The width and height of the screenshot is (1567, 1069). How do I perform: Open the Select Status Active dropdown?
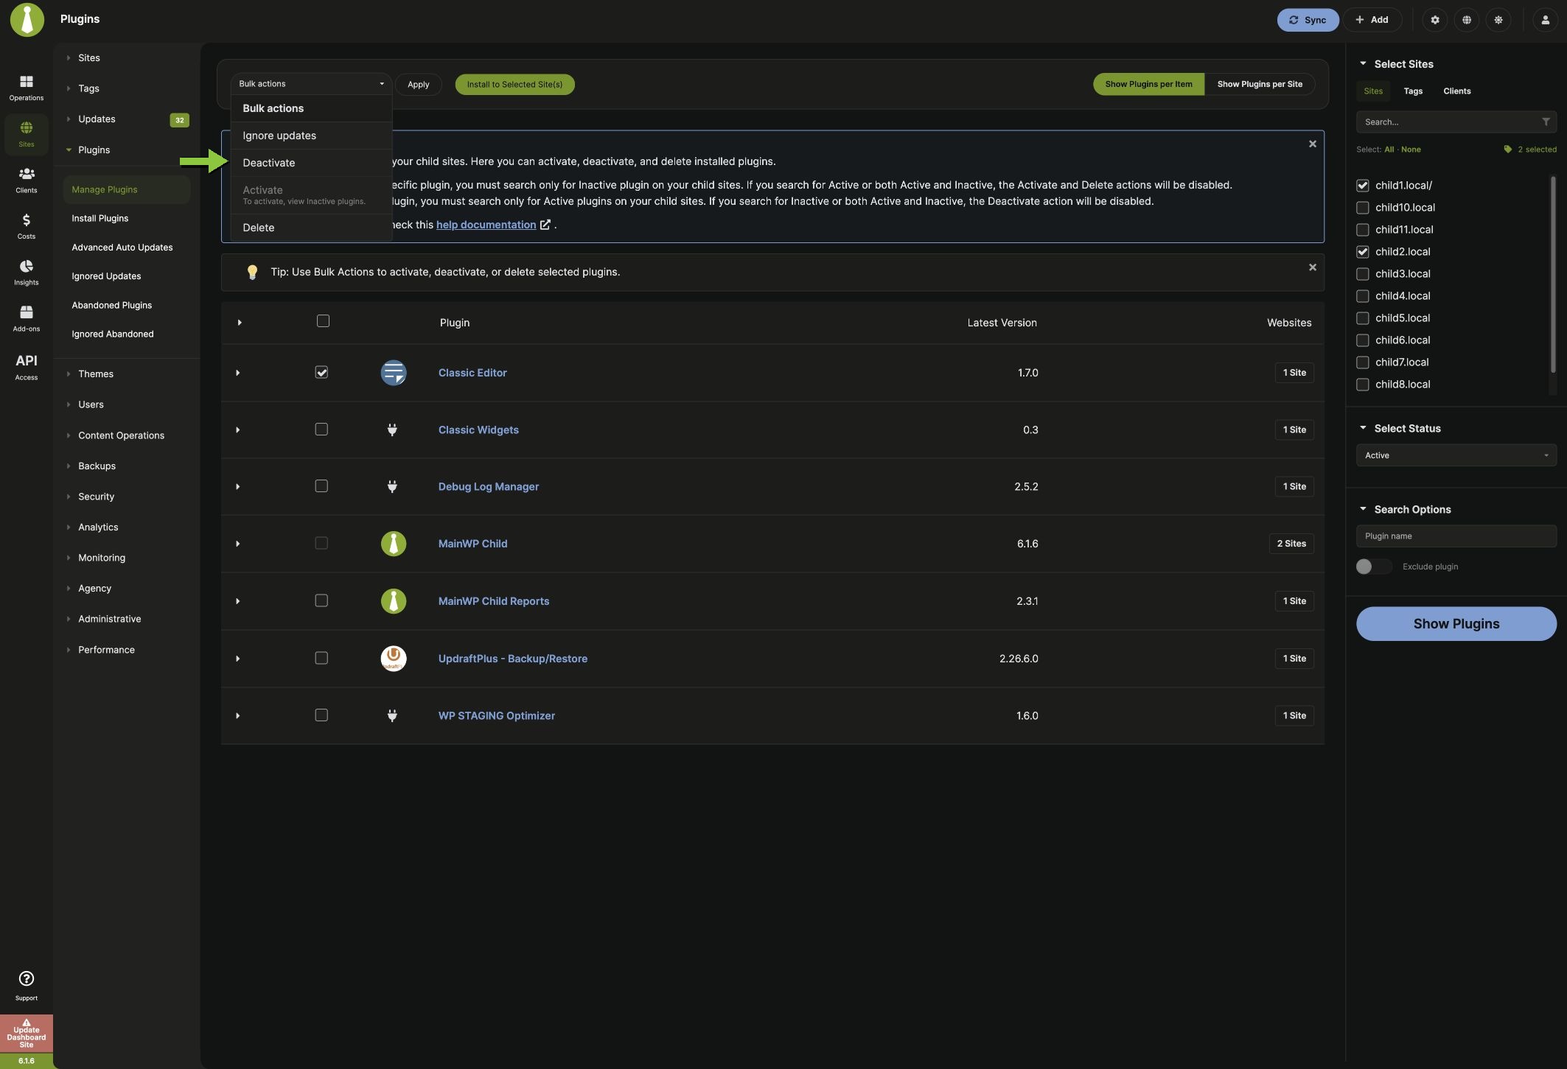[x=1456, y=455]
